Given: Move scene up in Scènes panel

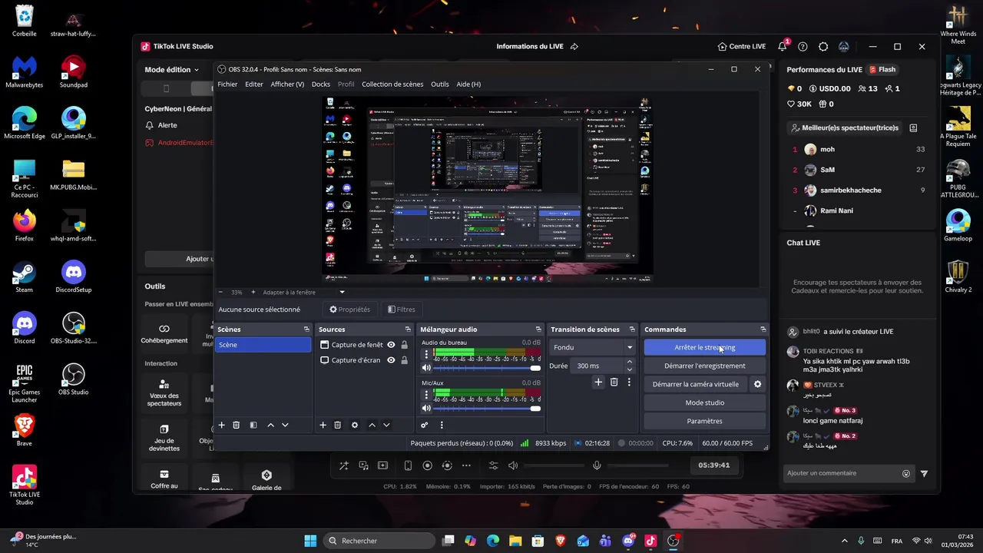Looking at the screenshot, I should (270, 425).
